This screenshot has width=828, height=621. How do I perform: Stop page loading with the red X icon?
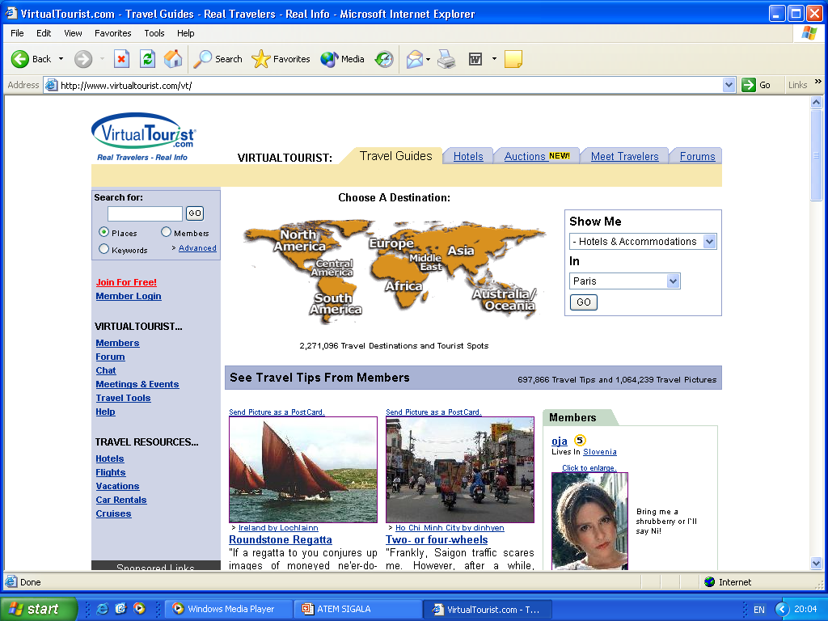[121, 59]
